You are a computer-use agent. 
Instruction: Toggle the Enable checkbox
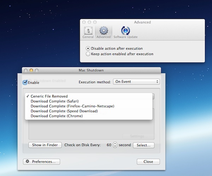coord(25,82)
